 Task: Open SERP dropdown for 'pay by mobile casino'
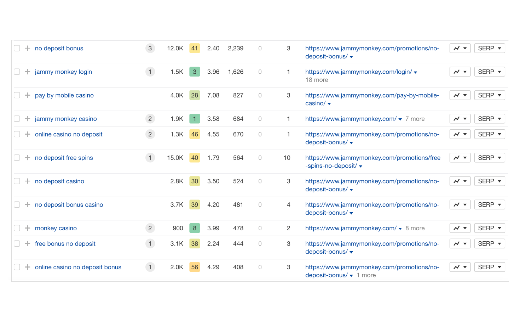click(490, 95)
